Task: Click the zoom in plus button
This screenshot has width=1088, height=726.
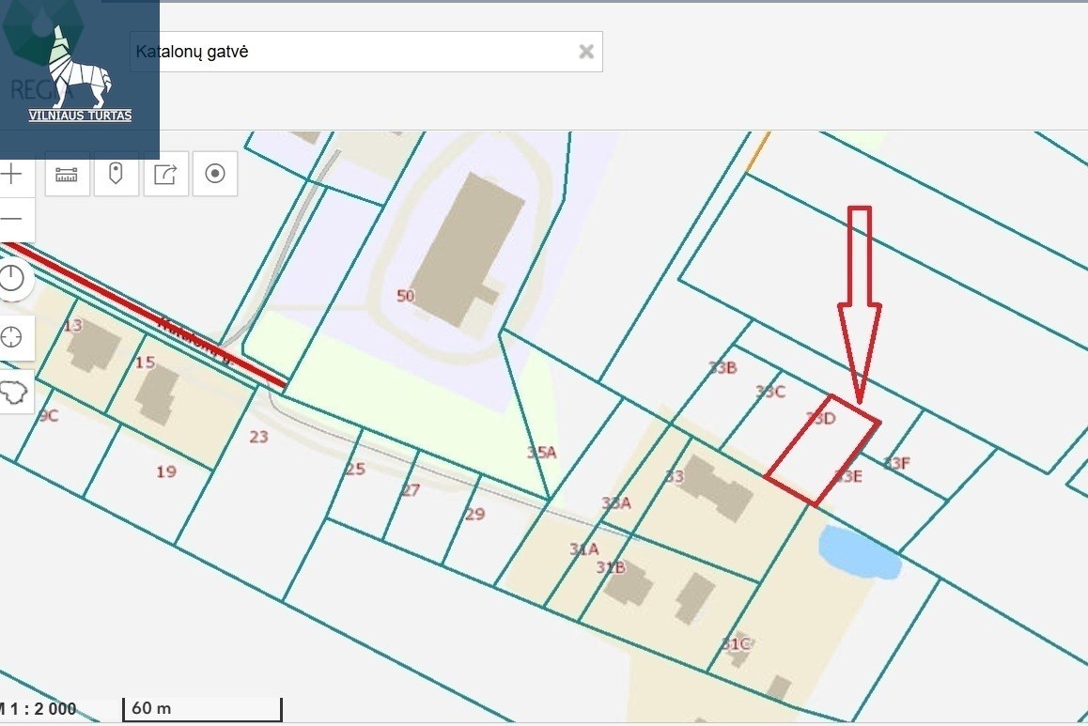Action: coord(12,175)
